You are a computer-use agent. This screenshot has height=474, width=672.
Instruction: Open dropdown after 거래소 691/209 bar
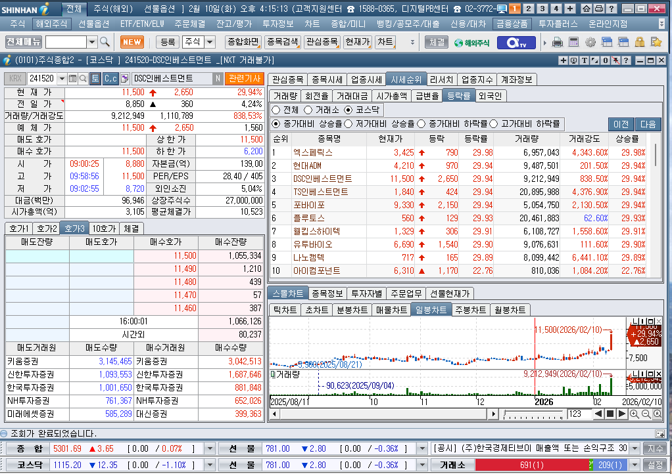tap(635, 465)
